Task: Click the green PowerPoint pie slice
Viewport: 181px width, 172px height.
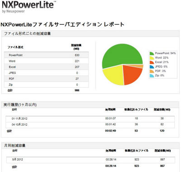Action: 121,54
